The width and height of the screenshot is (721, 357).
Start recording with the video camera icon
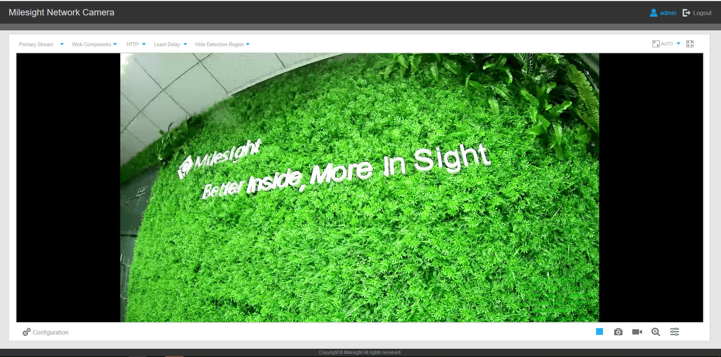pyautogui.click(x=637, y=332)
